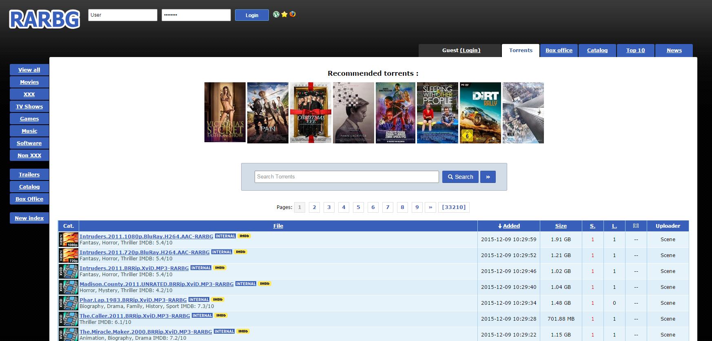The image size is (712, 341).
Task: Click the Search Torrents input field
Action: coord(346,177)
